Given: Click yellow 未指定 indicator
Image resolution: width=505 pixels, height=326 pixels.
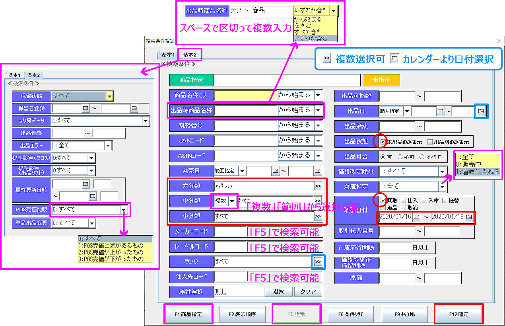Looking at the screenshot, I should [381, 80].
